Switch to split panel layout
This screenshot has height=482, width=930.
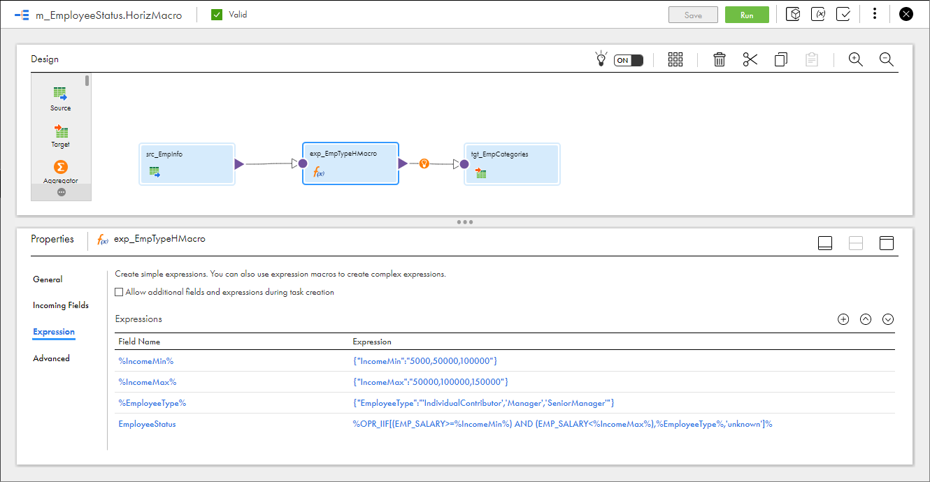[856, 243]
